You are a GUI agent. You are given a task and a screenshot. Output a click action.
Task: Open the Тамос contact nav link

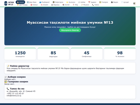click(x=95, y=5)
